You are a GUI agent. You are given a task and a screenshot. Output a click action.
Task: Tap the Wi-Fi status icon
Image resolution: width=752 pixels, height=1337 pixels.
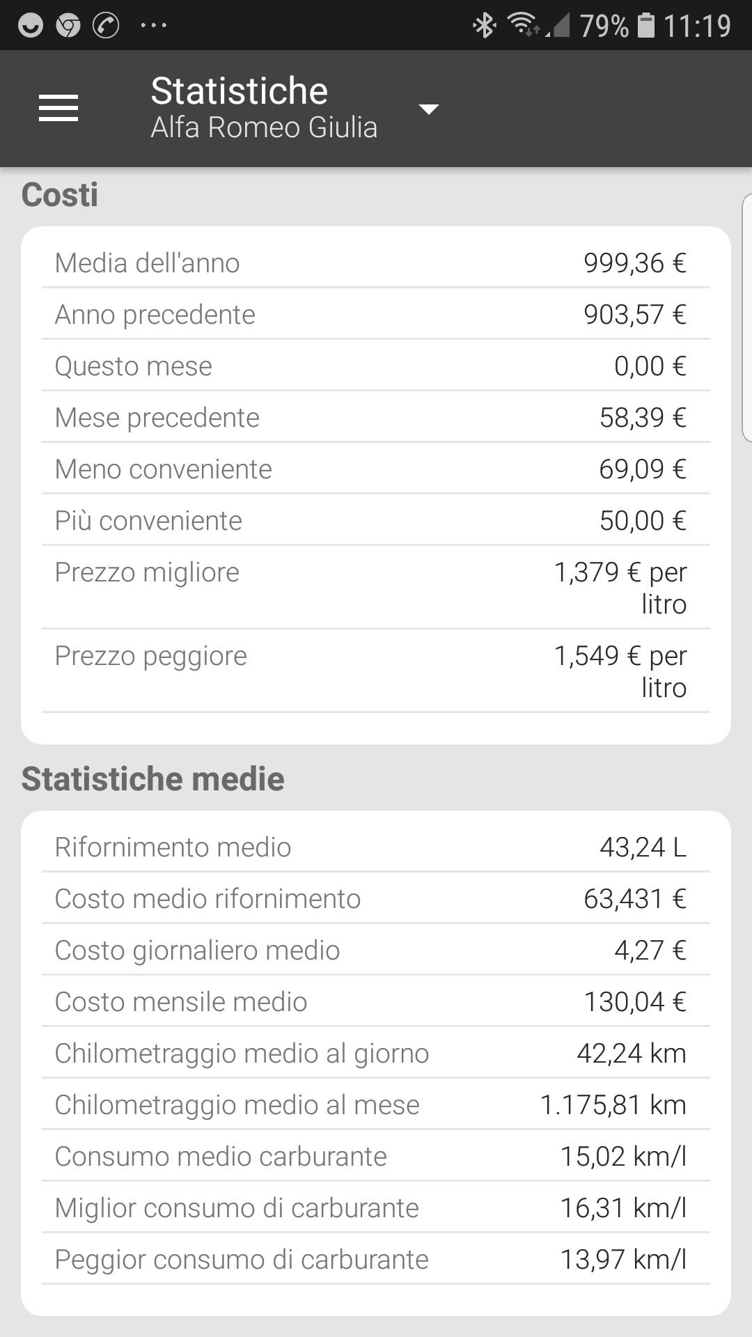[x=524, y=25]
